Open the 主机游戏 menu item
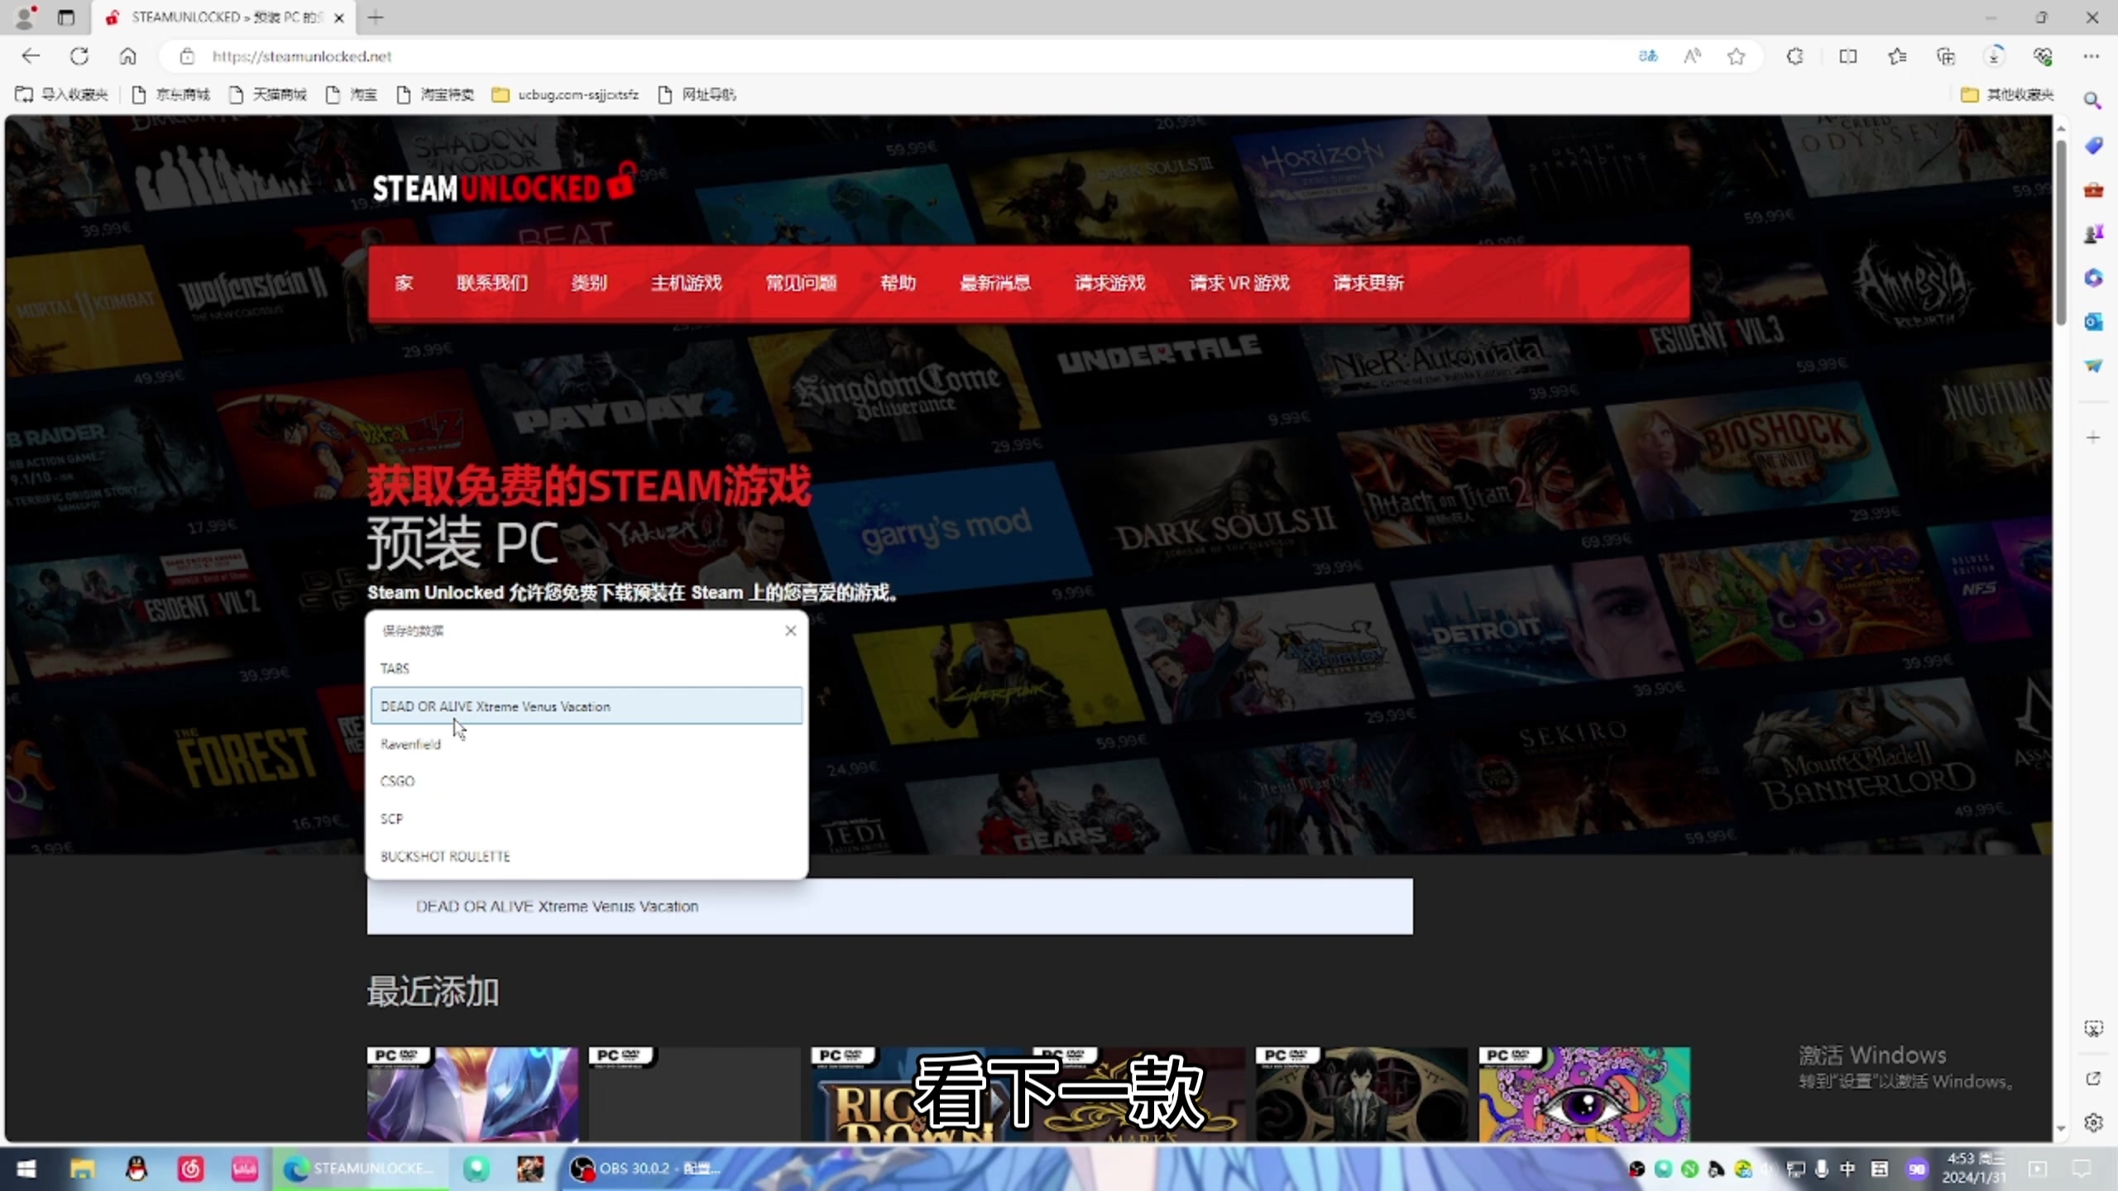The image size is (2118, 1191). pos(687,284)
